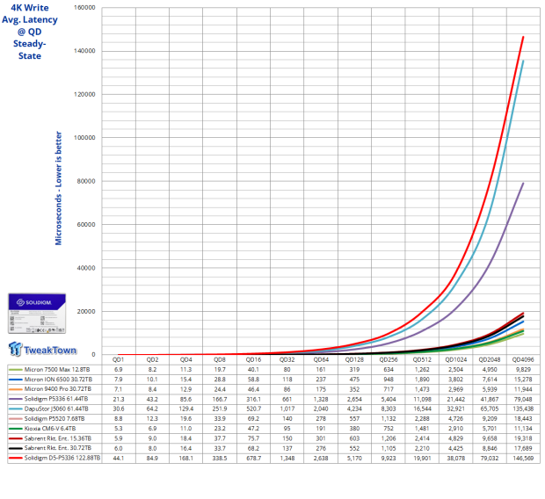Click the 40000 y-axis label

coord(86,268)
